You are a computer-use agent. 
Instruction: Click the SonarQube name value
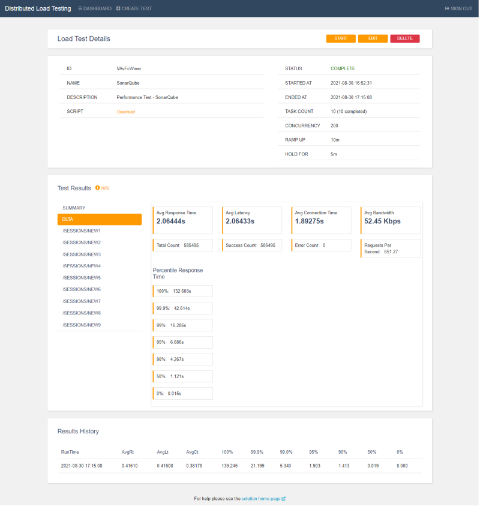128,83
